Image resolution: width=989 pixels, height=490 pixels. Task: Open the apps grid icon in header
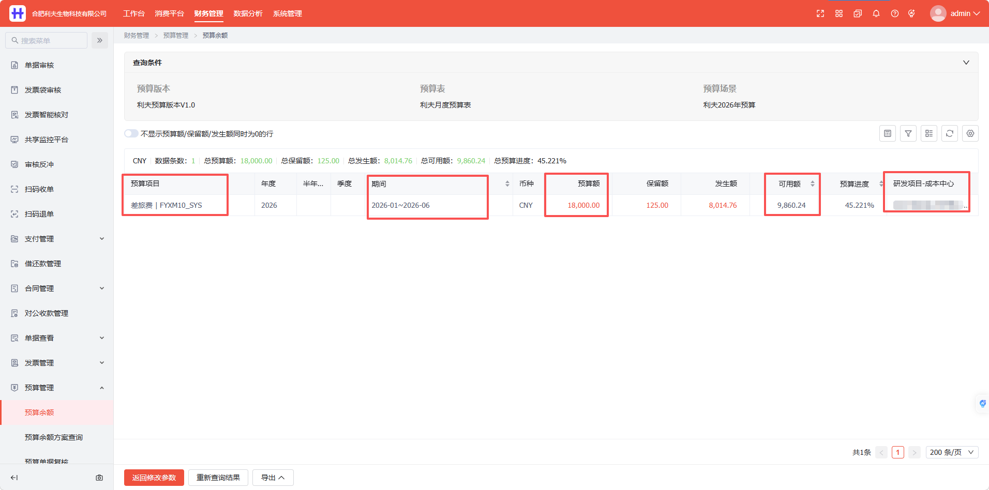[839, 13]
